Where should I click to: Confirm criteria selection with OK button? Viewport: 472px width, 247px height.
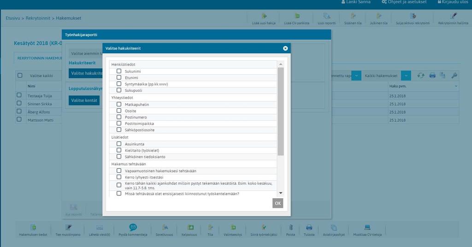[278, 203]
